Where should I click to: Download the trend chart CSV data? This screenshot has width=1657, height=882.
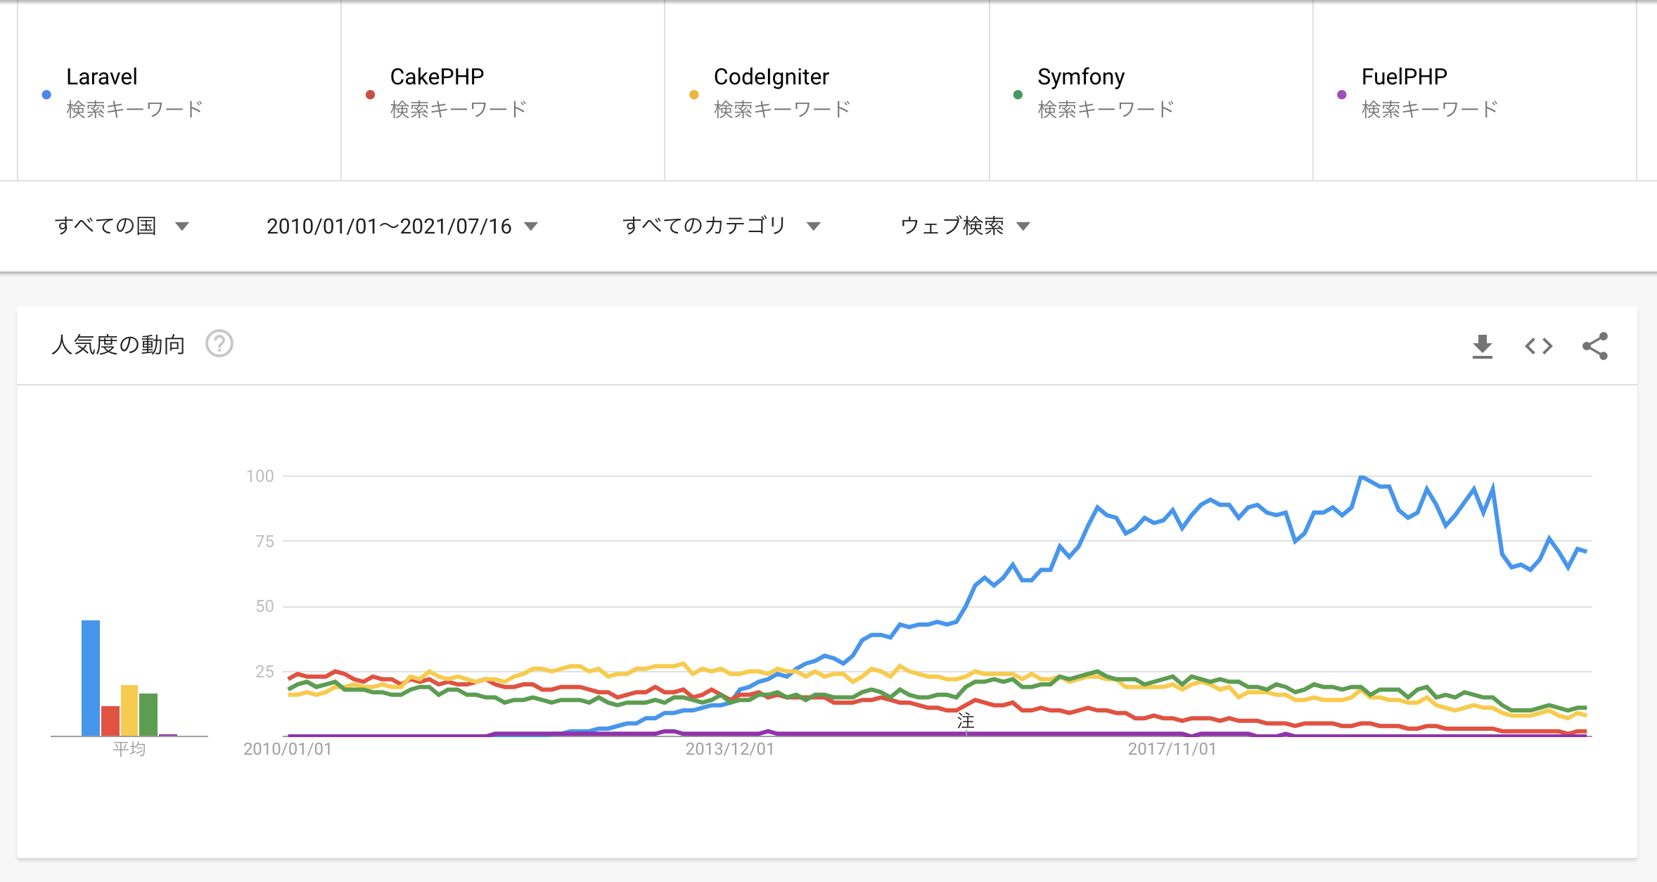point(1482,346)
